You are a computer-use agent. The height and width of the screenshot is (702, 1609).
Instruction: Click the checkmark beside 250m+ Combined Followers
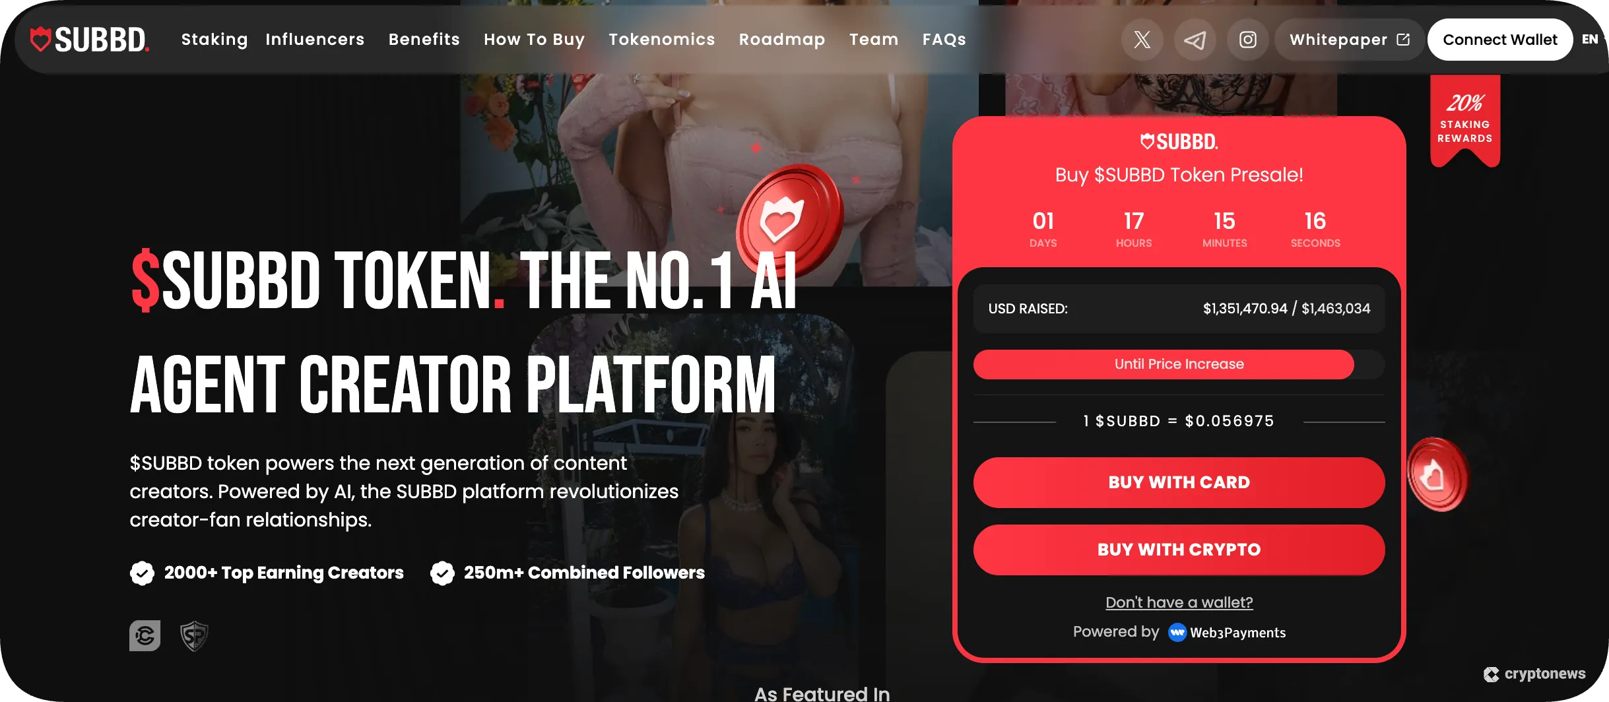[442, 573]
